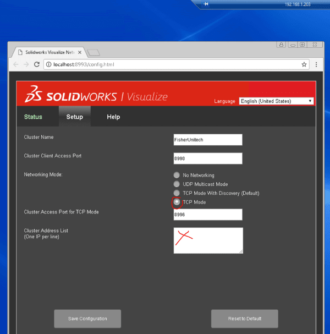This screenshot has width=330, height=334.
Task: Open a new blank browser tab
Action: point(94,52)
